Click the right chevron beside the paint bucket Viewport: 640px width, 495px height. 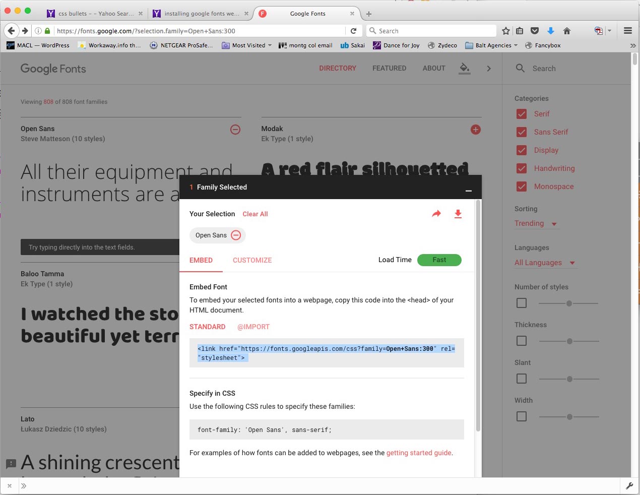489,68
